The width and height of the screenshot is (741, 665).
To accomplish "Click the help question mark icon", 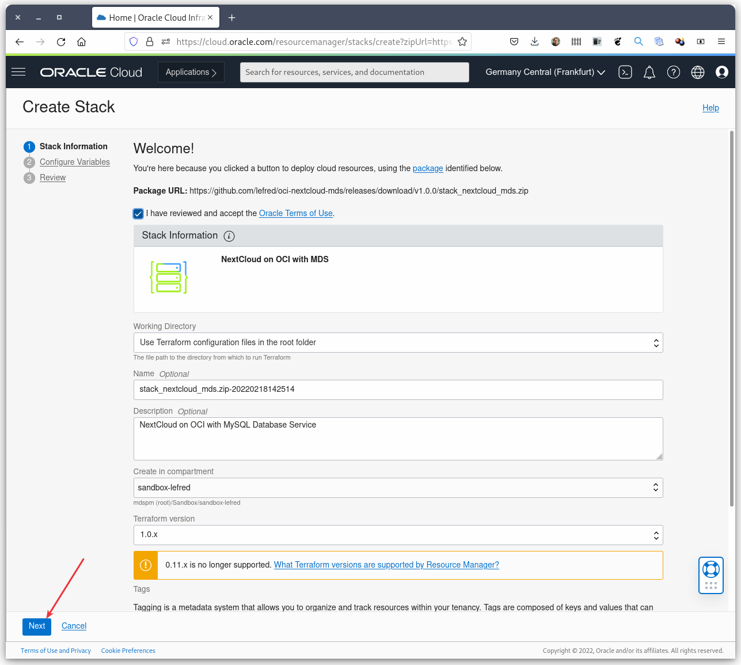I will click(674, 72).
